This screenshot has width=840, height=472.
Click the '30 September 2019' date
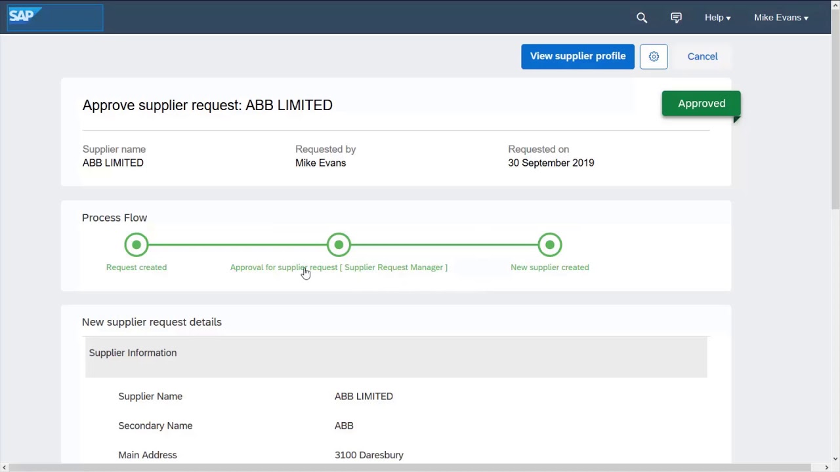click(551, 163)
